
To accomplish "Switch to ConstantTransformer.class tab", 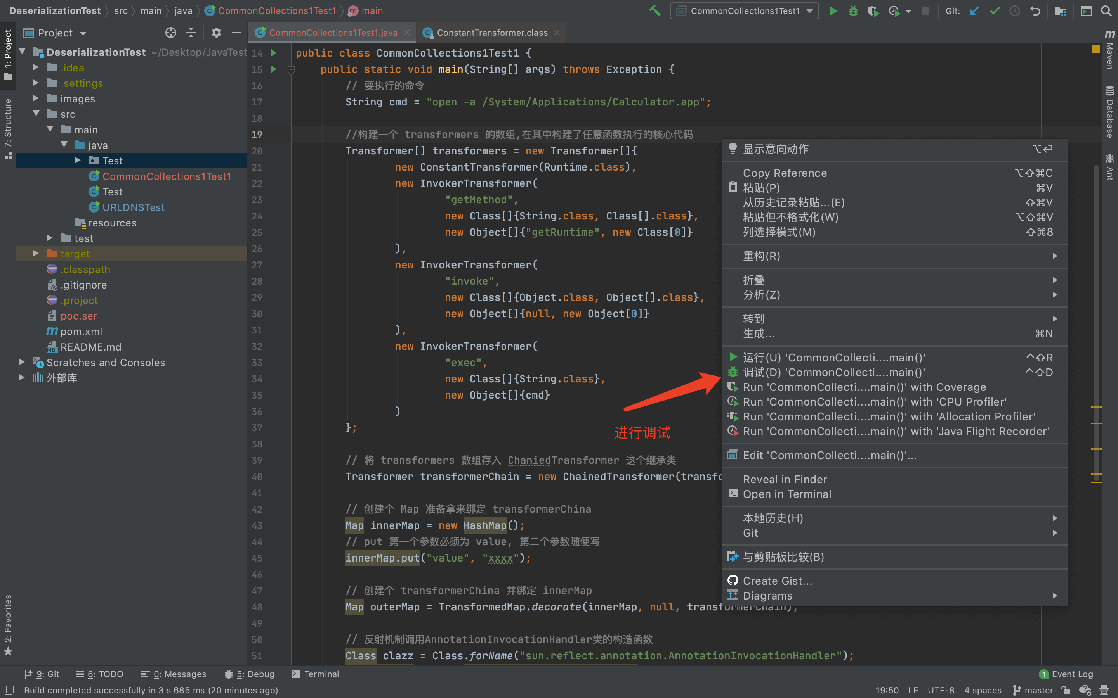I will pos(491,33).
